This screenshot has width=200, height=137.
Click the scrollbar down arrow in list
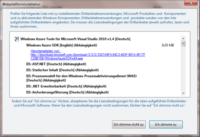pyautogui.click(x=183, y=93)
